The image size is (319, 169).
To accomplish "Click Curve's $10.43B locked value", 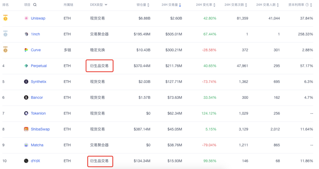I will point(144,50).
